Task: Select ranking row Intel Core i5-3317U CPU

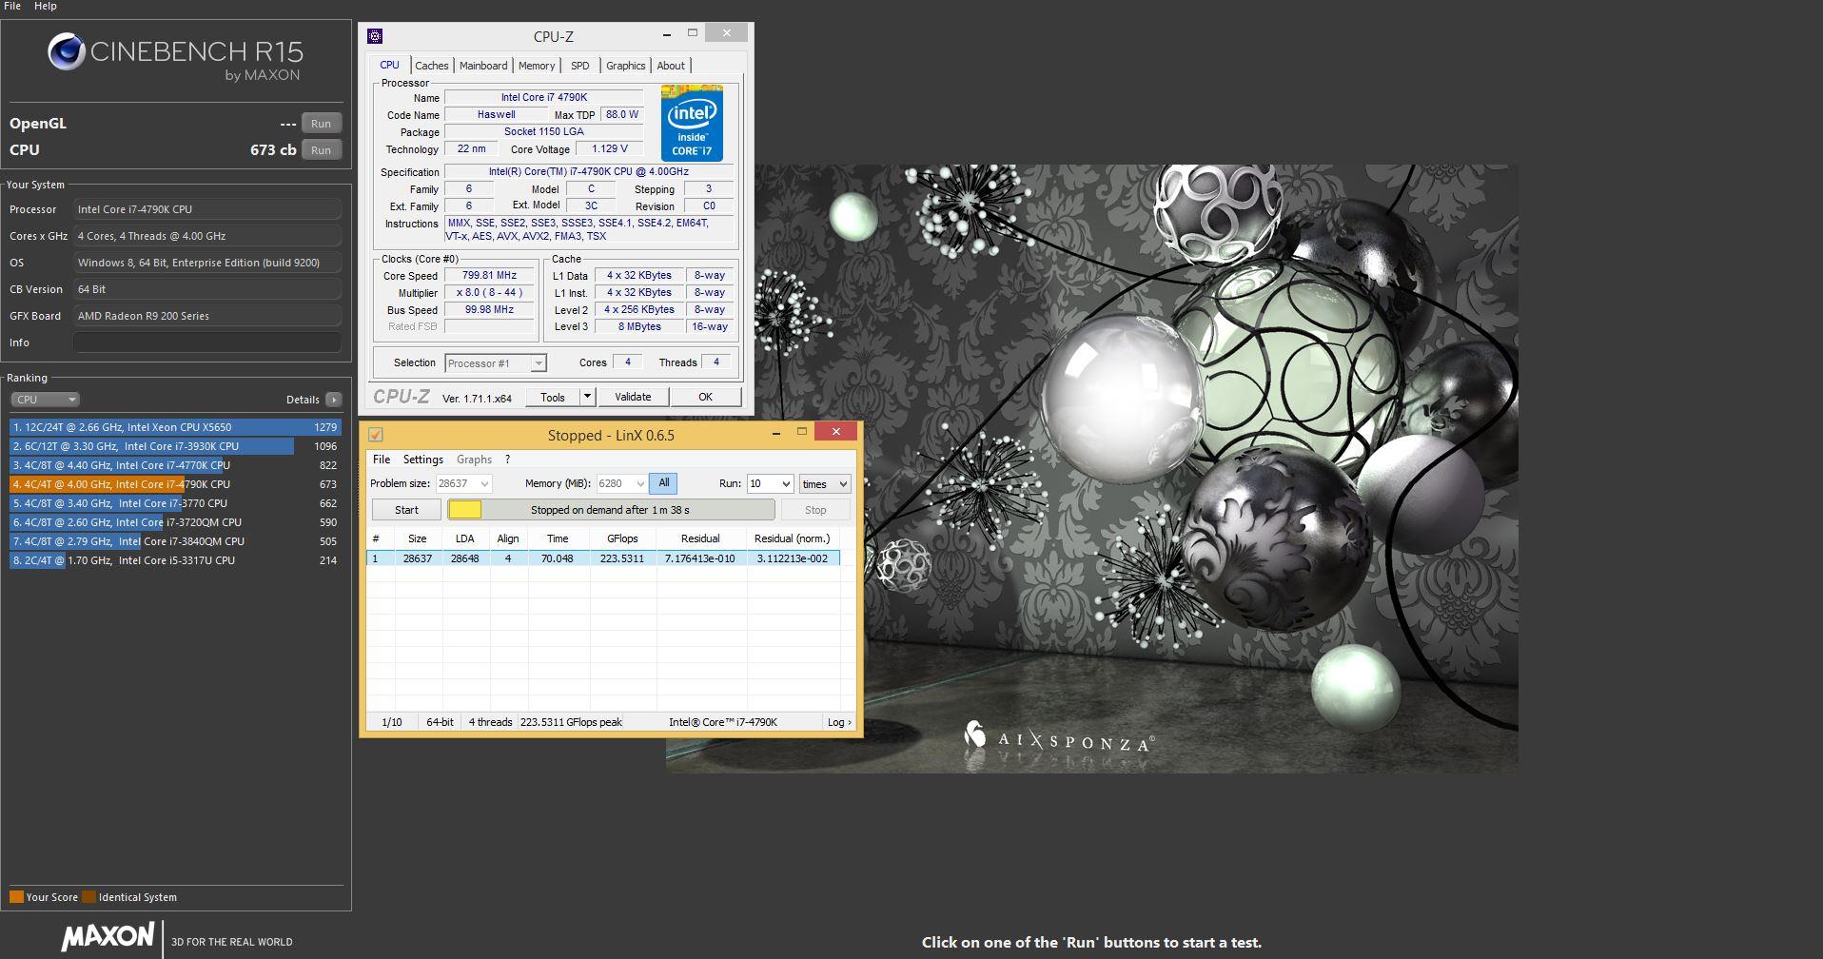Action: point(175,560)
